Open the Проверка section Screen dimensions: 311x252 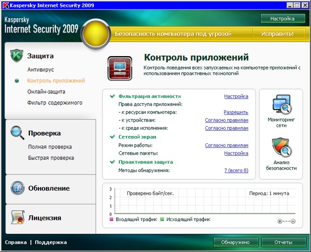point(45,133)
